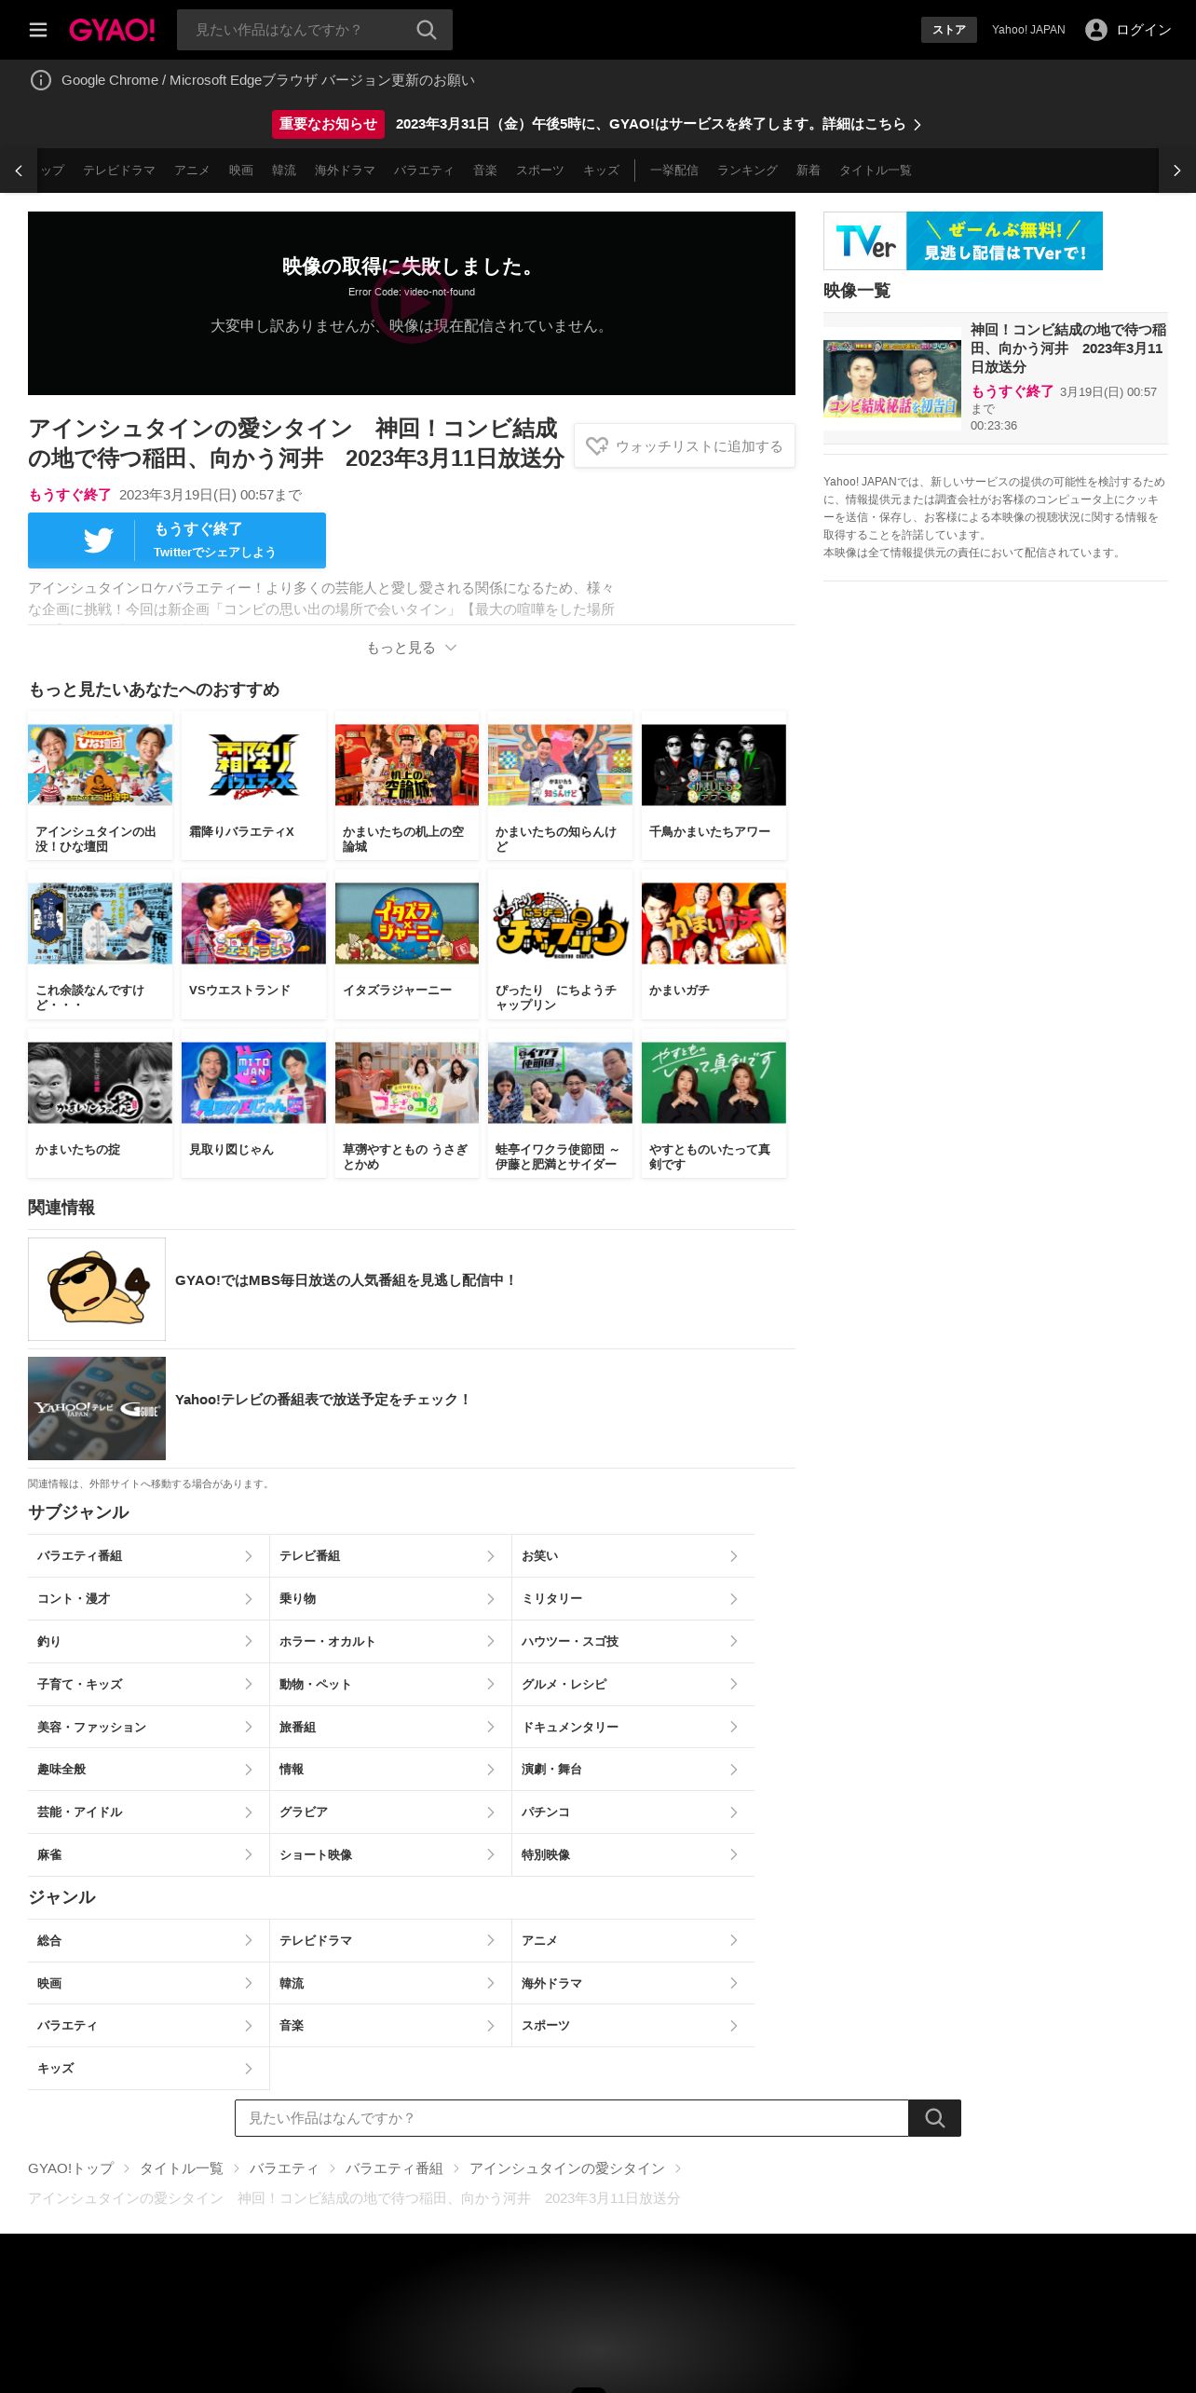Click the footer search magnifier button
Viewport: 1196px width, 2393px height.
click(935, 2118)
